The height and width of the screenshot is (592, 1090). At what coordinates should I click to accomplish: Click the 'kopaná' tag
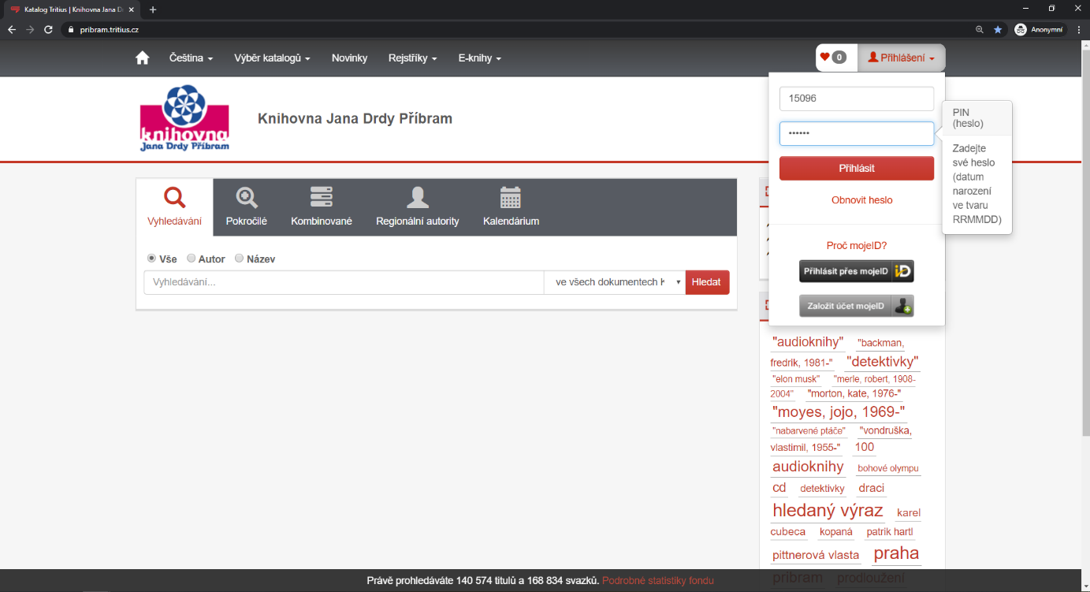836,532
